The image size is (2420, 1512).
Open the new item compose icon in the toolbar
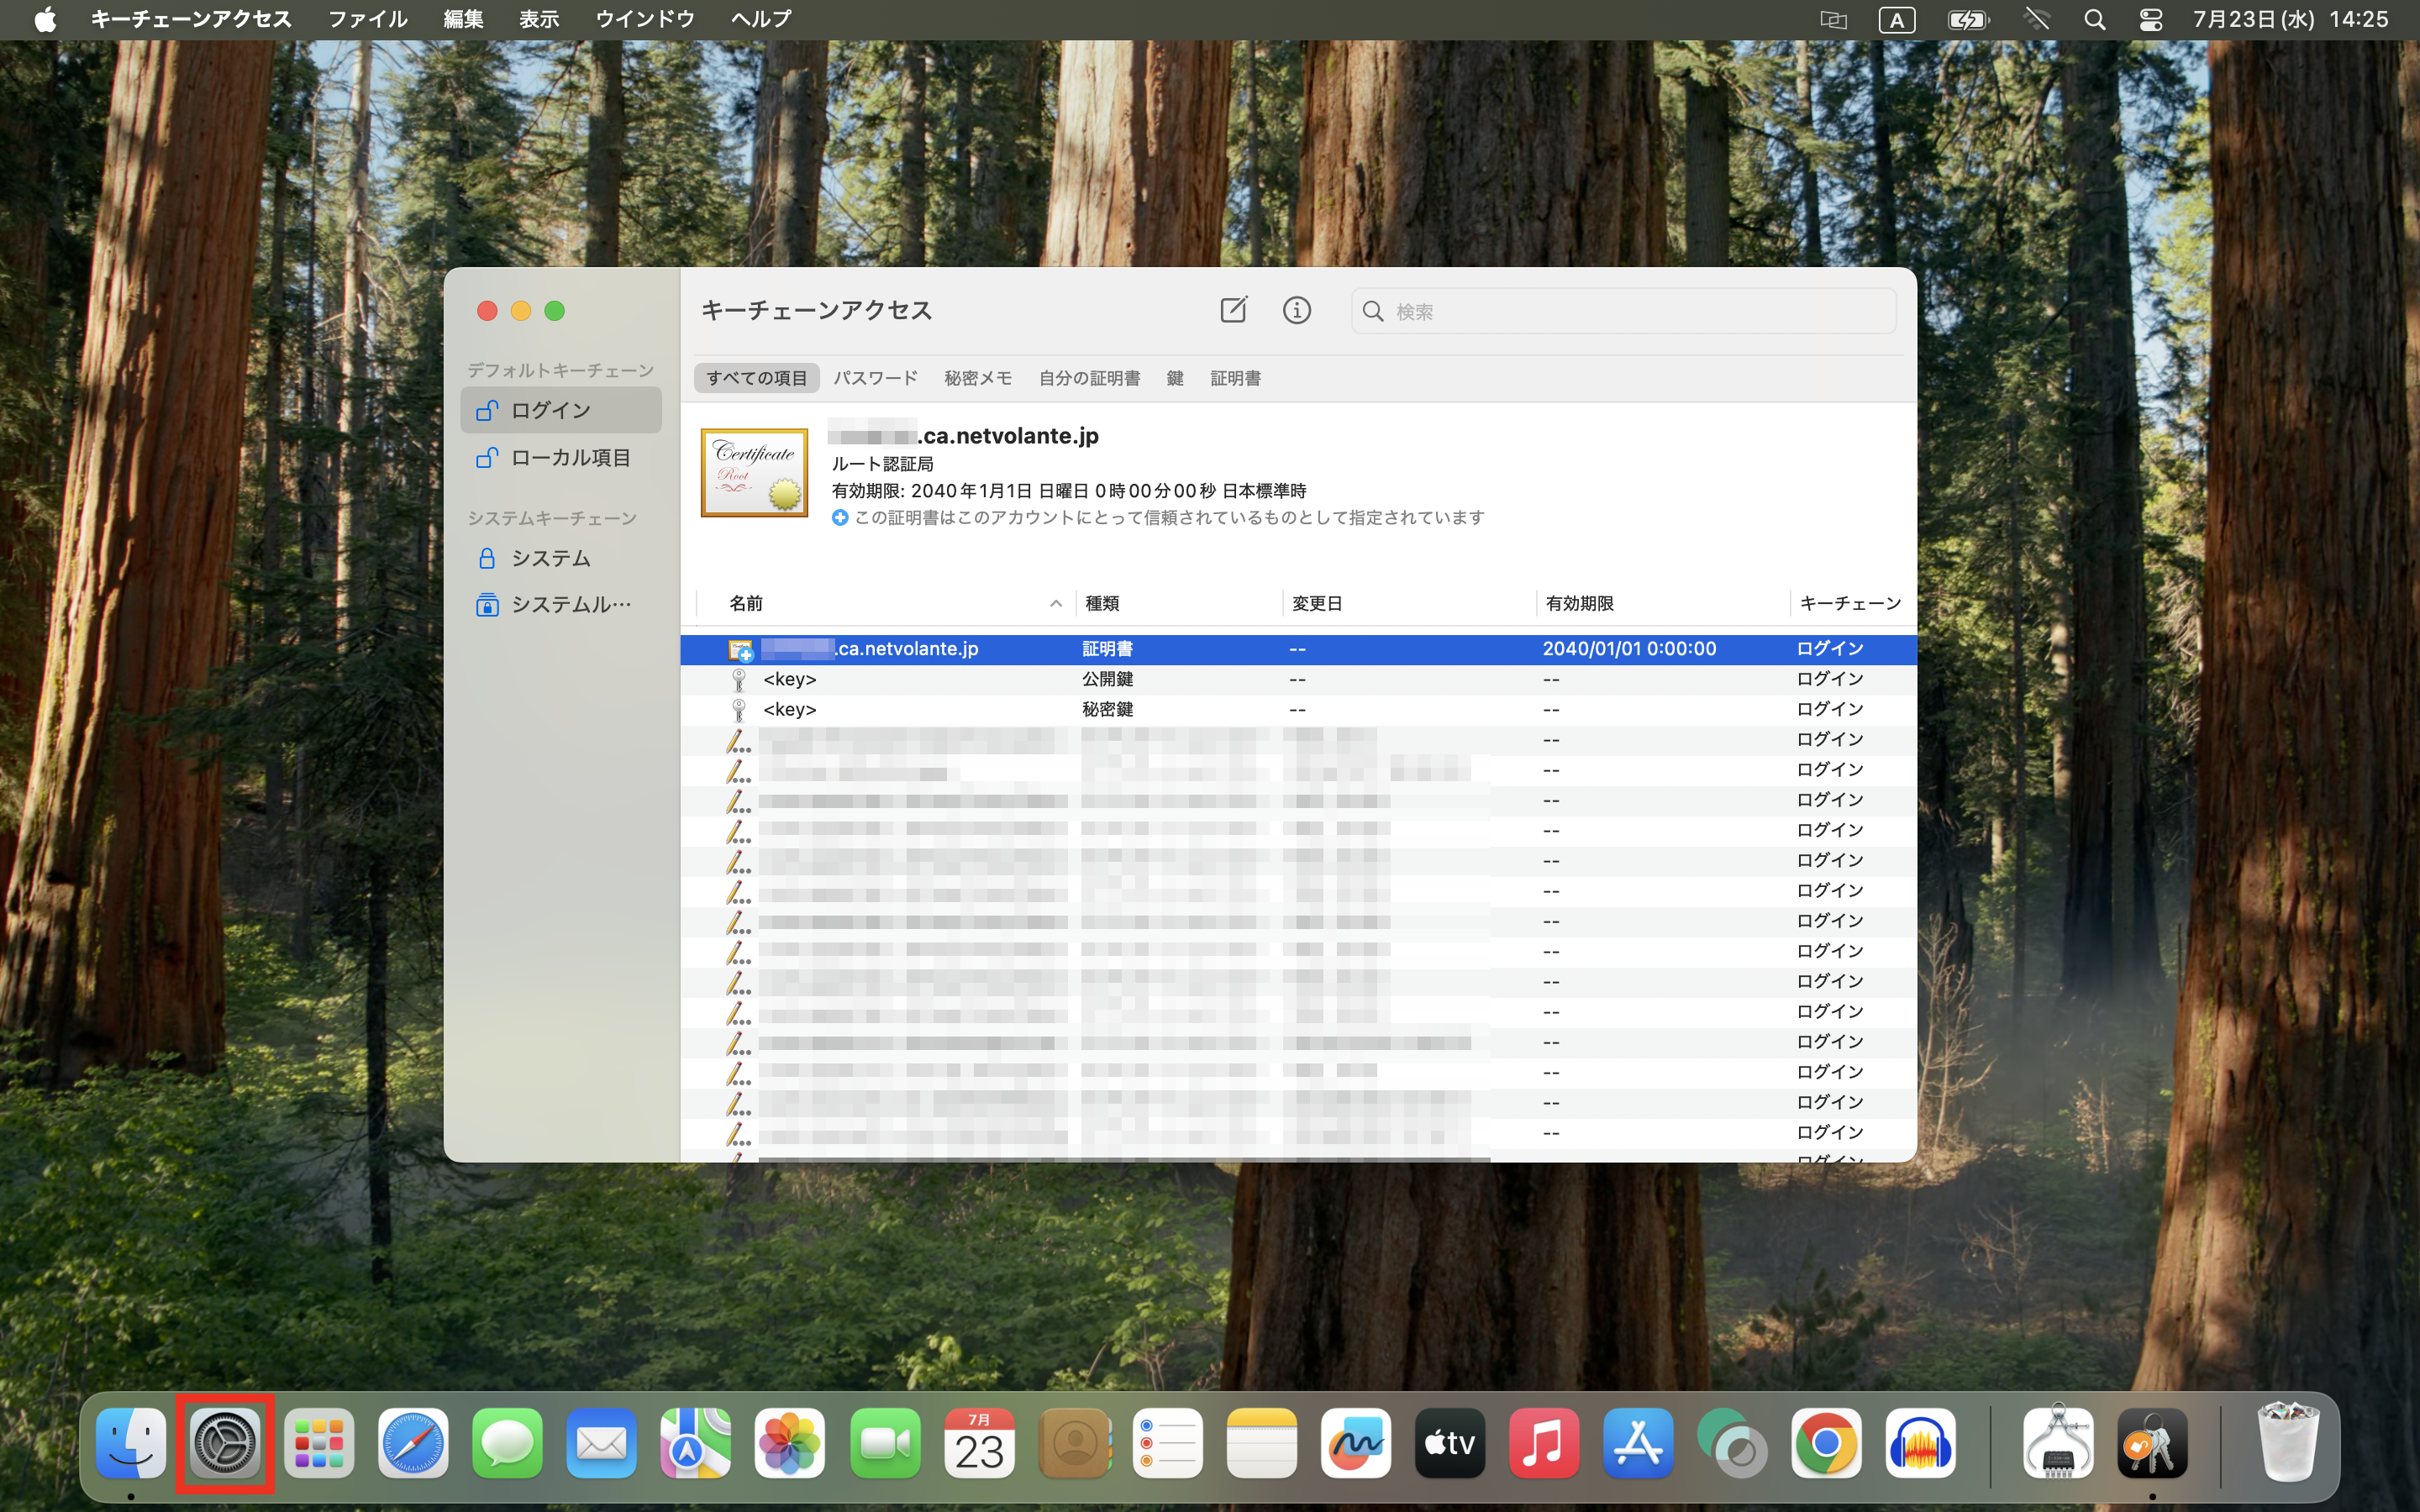[x=1234, y=310]
